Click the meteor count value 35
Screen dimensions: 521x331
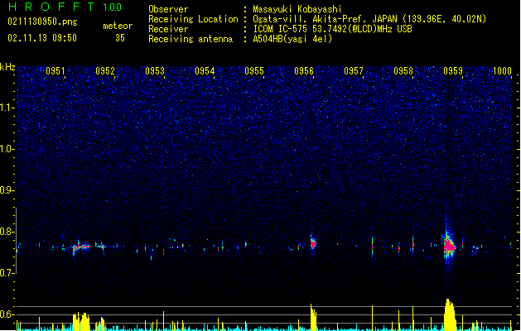[x=120, y=38]
